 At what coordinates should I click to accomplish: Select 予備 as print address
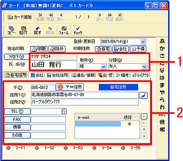138,49
